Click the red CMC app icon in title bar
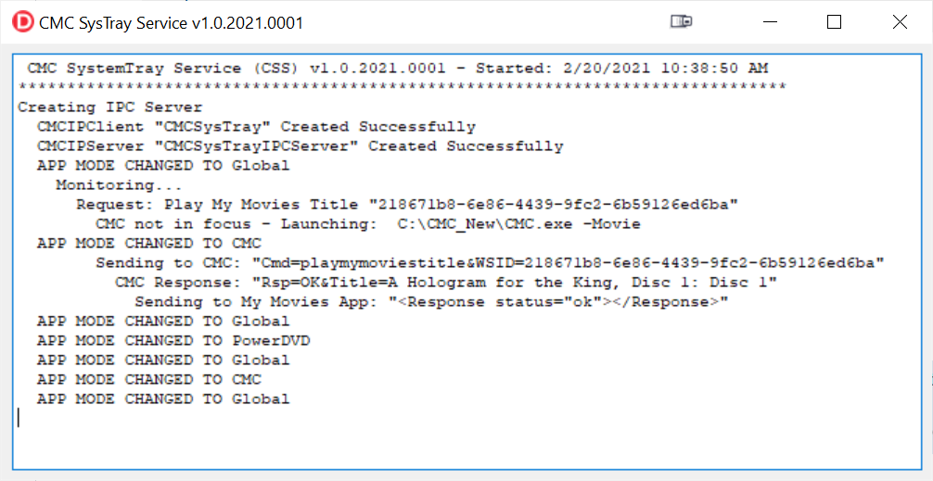 coord(22,22)
